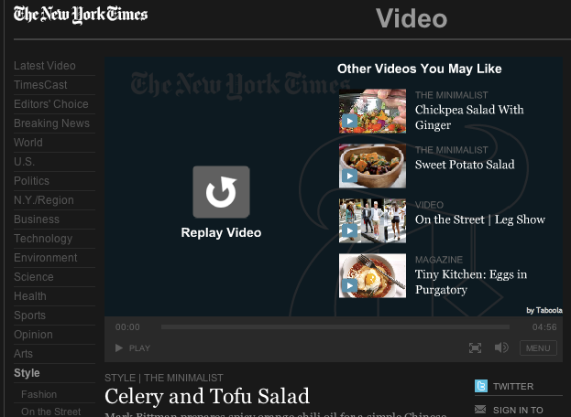Go to the Technology video category
Screen dimensions: 571x417
(x=43, y=239)
